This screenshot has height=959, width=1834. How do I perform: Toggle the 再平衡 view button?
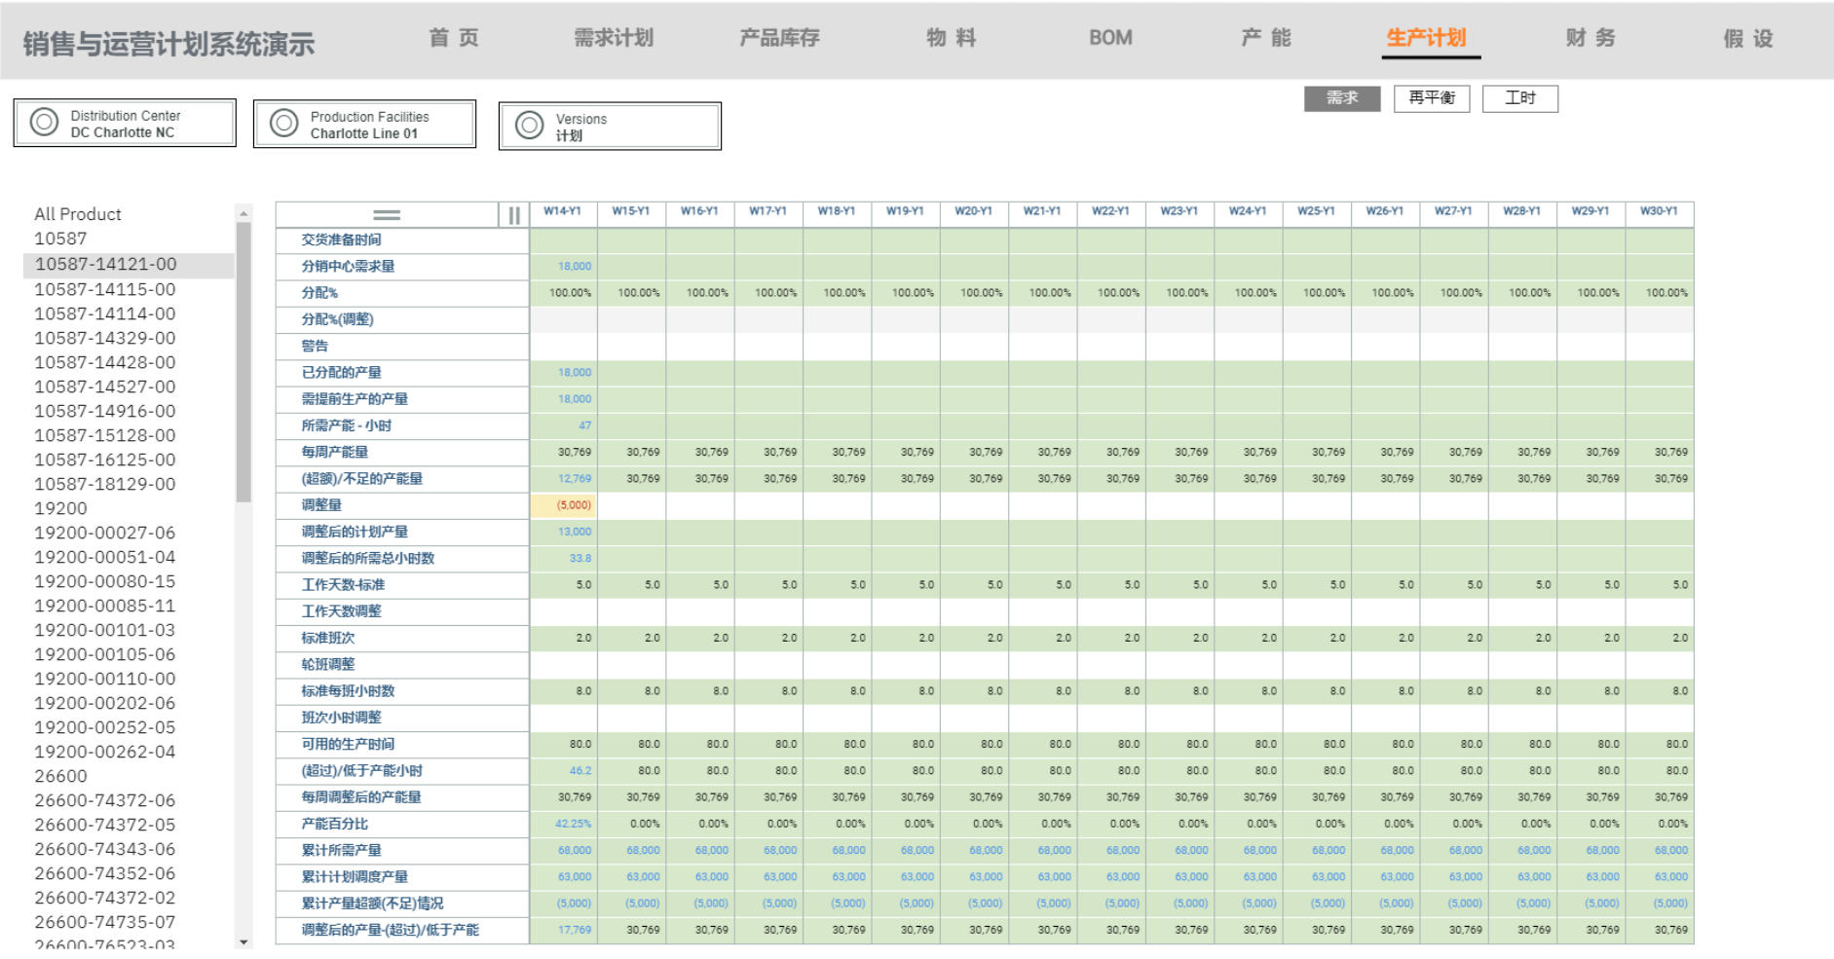click(x=1432, y=98)
